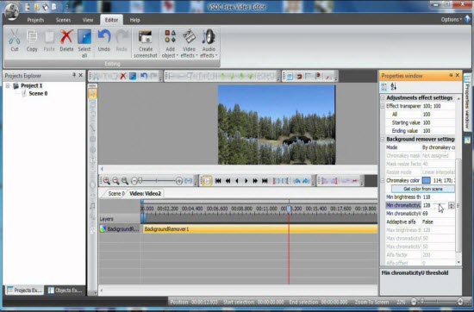
Task: Collapse Adjustments effect settings section
Action: tap(383, 98)
